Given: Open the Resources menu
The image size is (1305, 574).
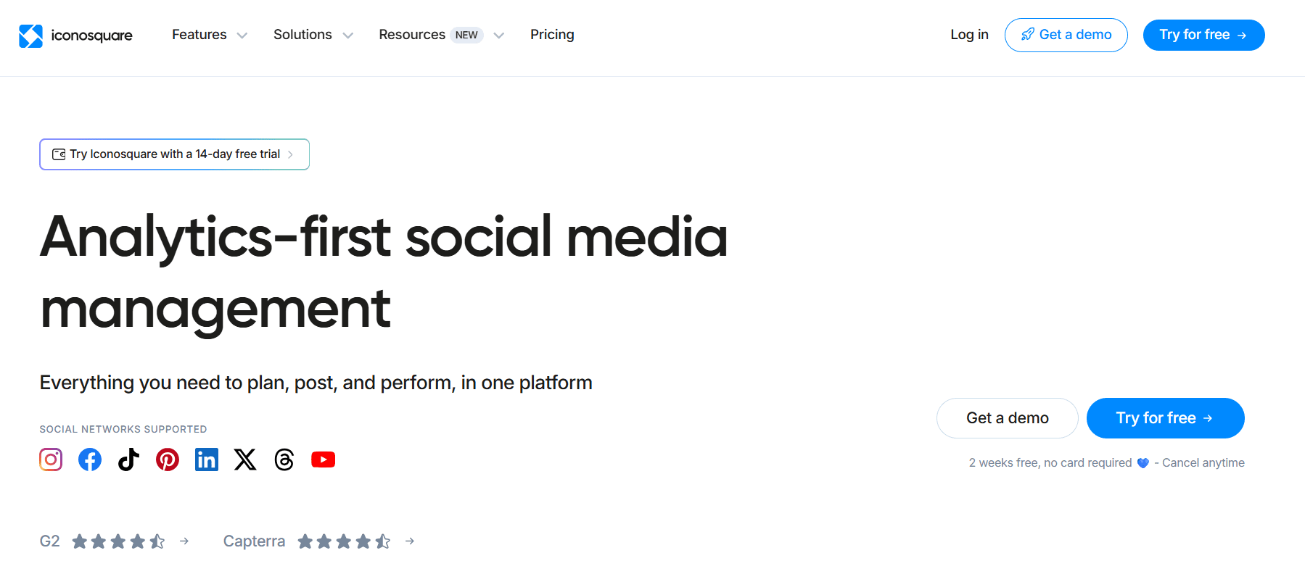Looking at the screenshot, I should pos(412,35).
